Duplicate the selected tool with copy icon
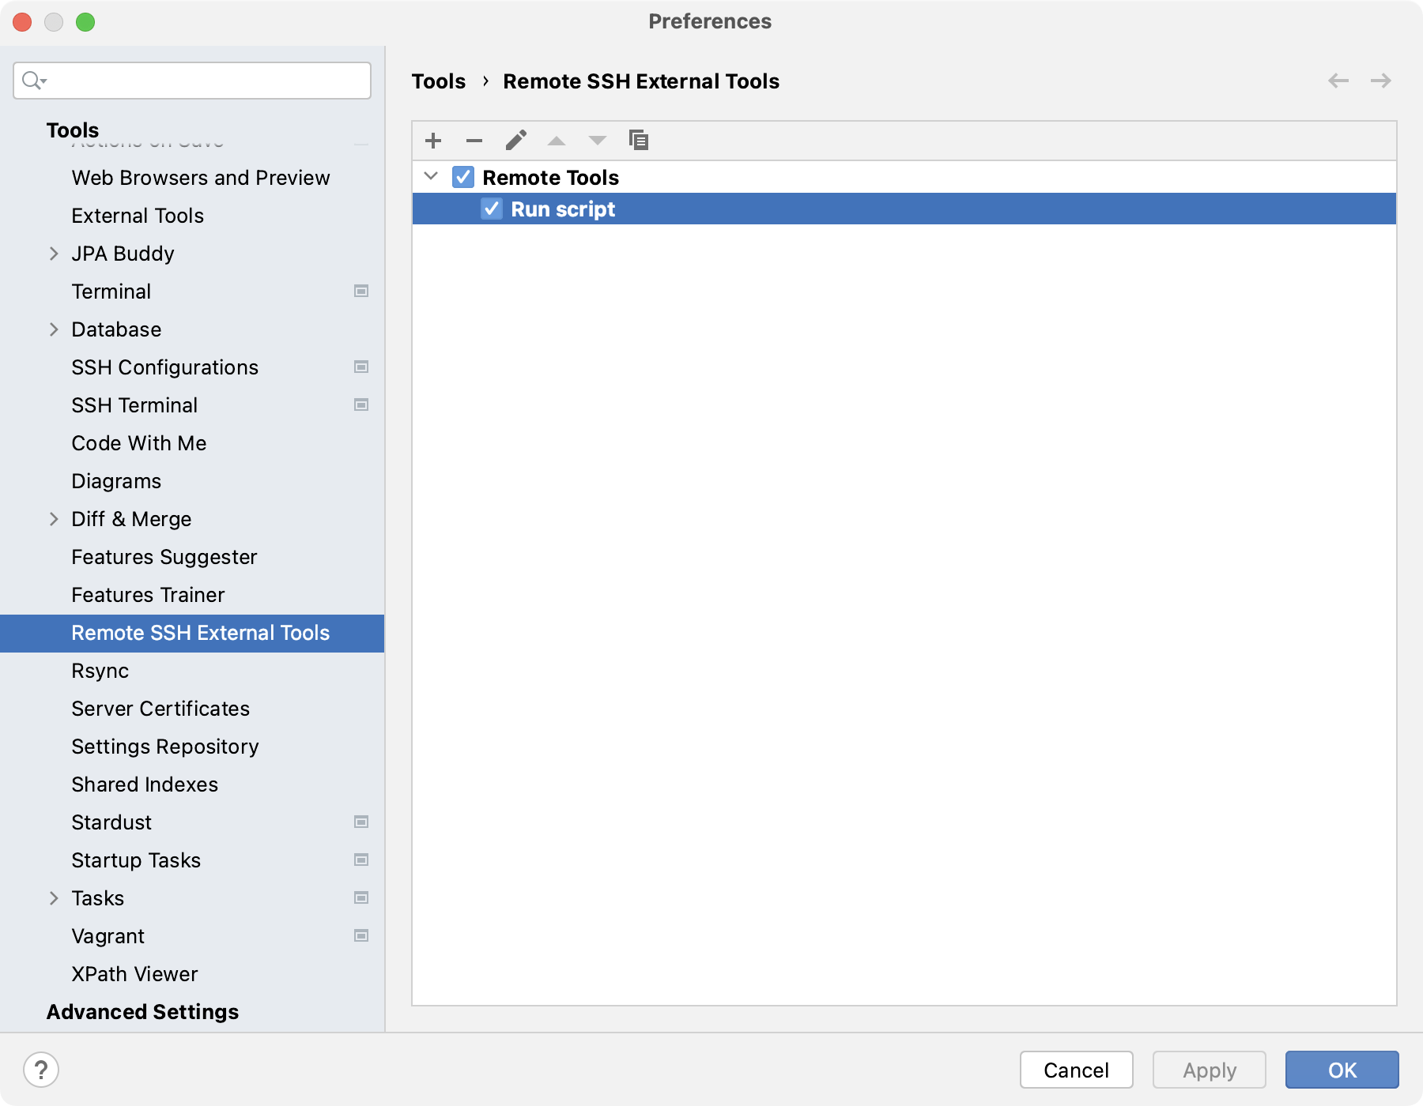1423x1106 pixels. (639, 140)
